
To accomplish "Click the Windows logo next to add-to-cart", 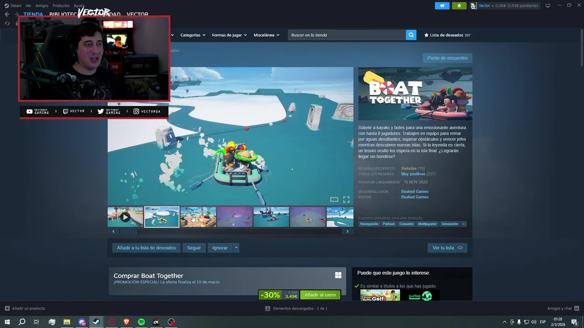I will pyautogui.click(x=338, y=275).
